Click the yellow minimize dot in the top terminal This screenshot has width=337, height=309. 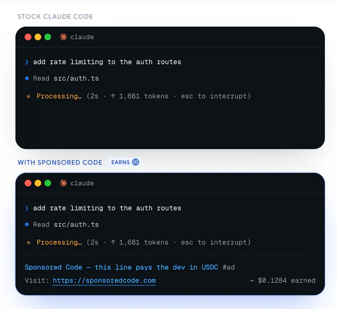(38, 37)
